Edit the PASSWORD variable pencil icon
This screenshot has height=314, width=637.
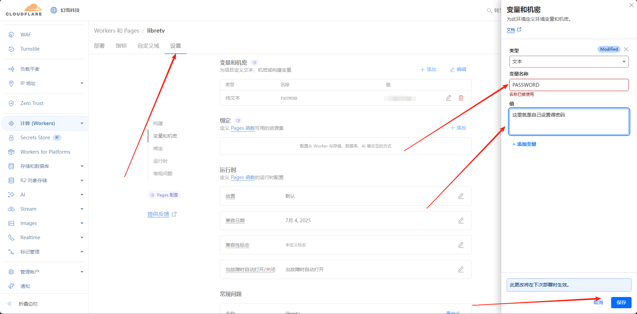pos(449,98)
